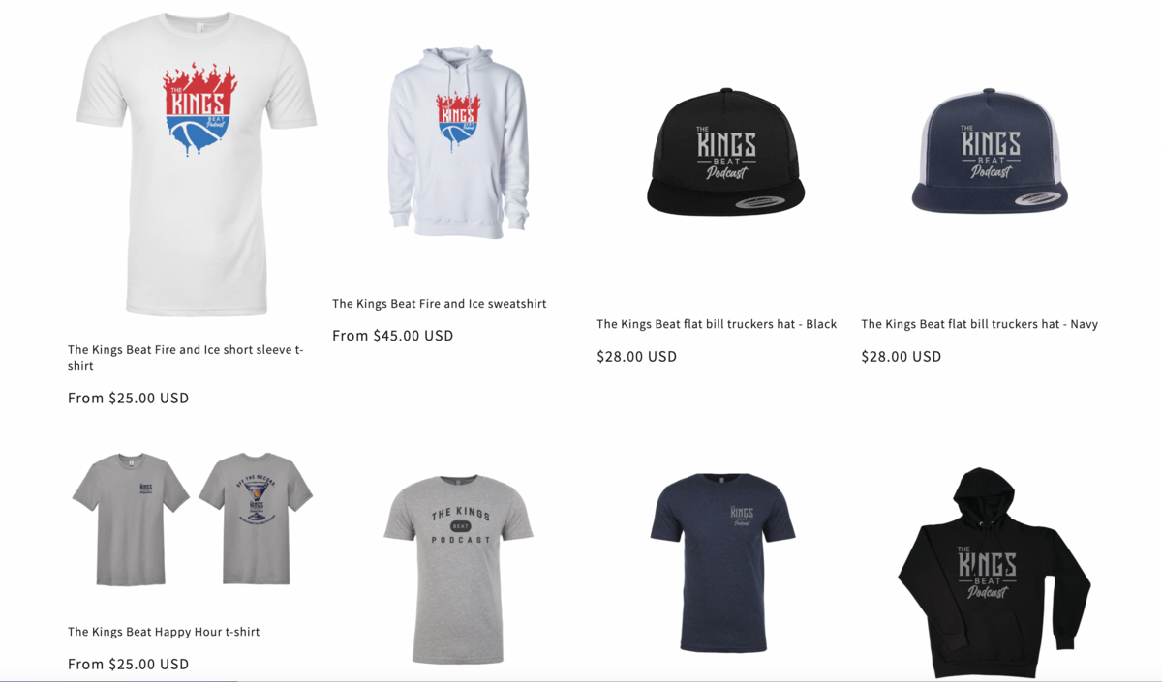Open the gray Happy Hour t-shirt pair image
Screen dimensions: 1162x682
[x=193, y=519]
